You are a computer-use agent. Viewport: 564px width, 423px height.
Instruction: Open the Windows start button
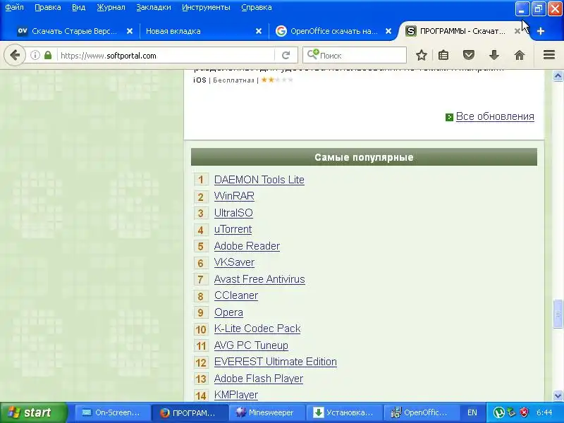coord(33,412)
